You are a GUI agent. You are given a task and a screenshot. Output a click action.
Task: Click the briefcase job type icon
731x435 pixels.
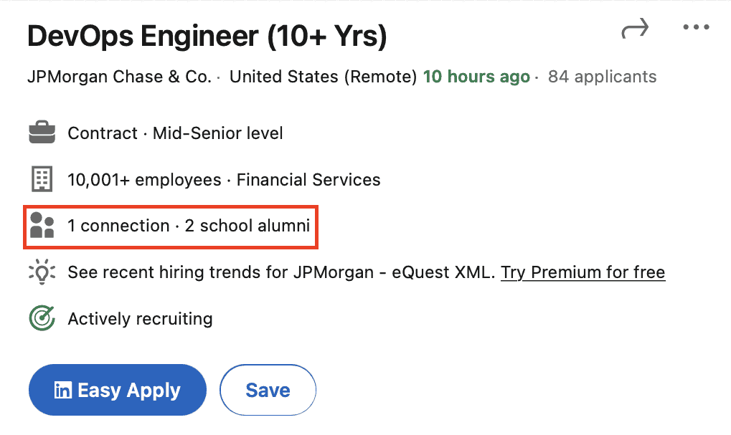pos(42,133)
